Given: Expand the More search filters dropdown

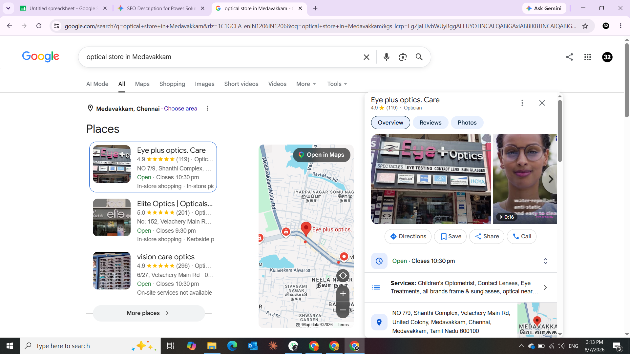Looking at the screenshot, I should (x=306, y=84).
